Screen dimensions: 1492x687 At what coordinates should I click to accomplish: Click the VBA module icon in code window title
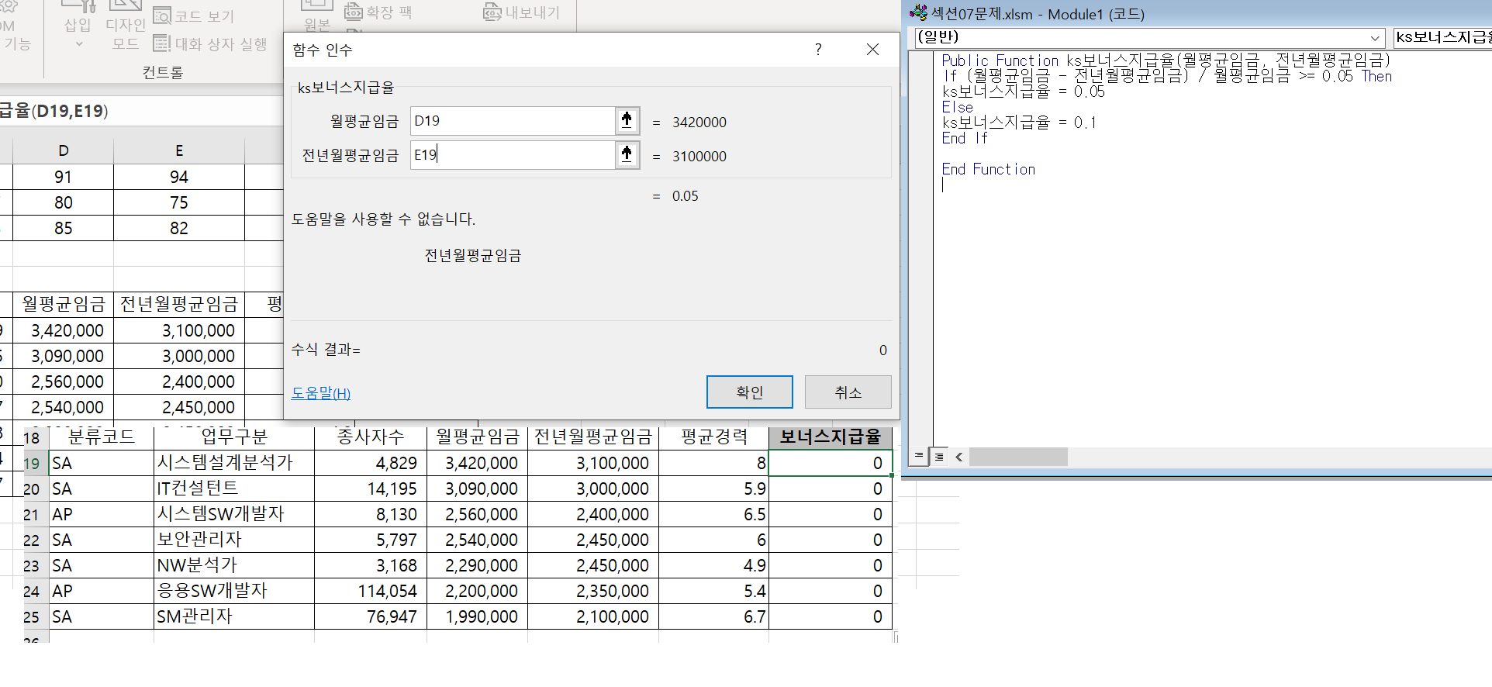tap(918, 13)
